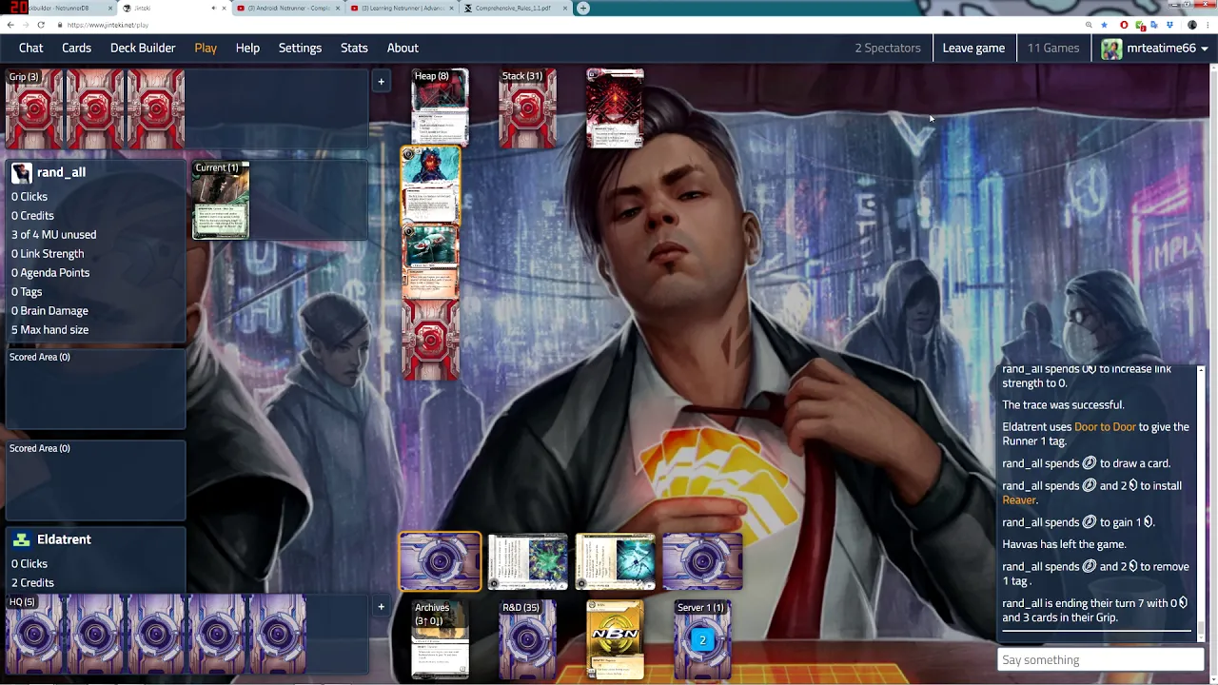Image resolution: width=1218 pixels, height=685 pixels.
Task: Click the advancement counter 2 on Server 1
Action: tap(702, 640)
